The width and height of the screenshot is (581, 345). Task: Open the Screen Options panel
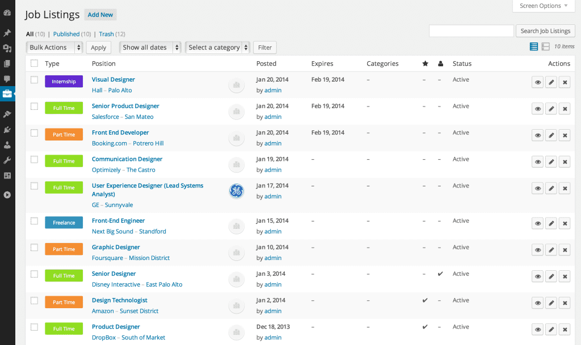[x=542, y=6]
